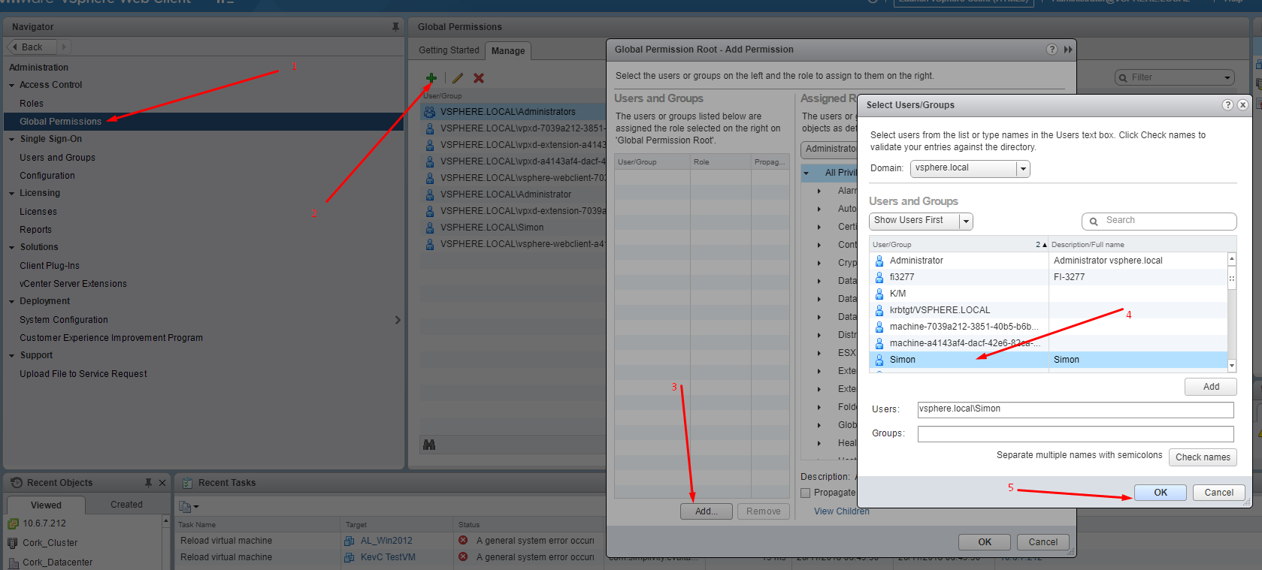Click OK in Add Permission dialog
The height and width of the screenshot is (570, 1262).
point(985,542)
